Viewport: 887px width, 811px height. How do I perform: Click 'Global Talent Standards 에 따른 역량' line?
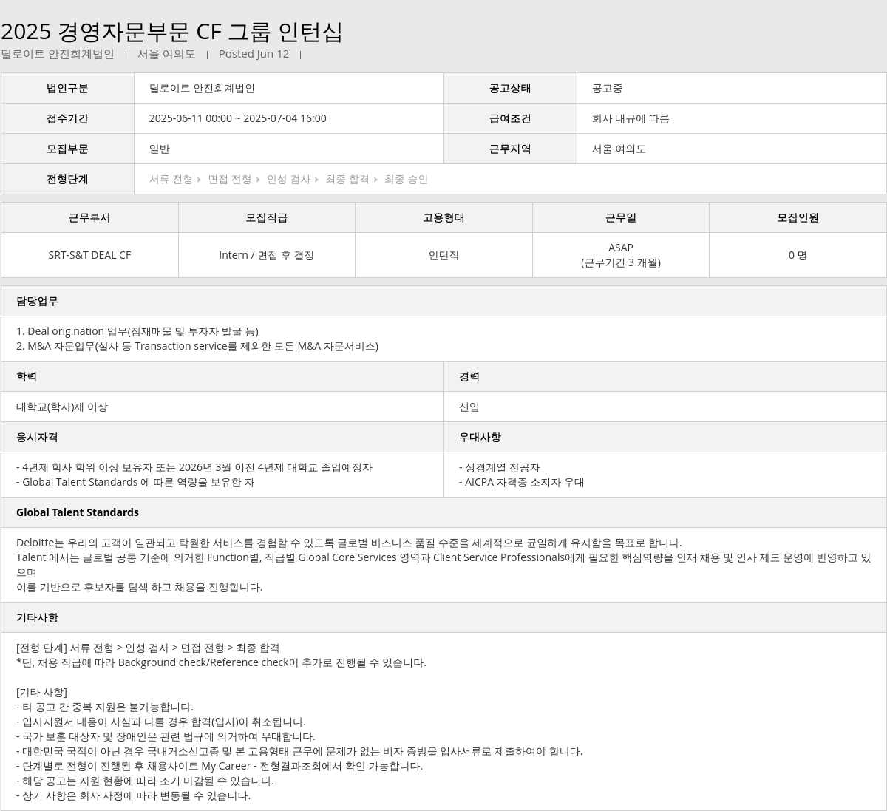135,482
